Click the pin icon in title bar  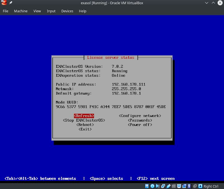pyautogui.click(x=11, y=3)
